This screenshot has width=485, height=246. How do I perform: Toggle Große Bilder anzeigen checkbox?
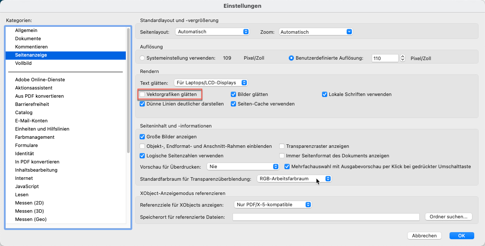coord(142,137)
